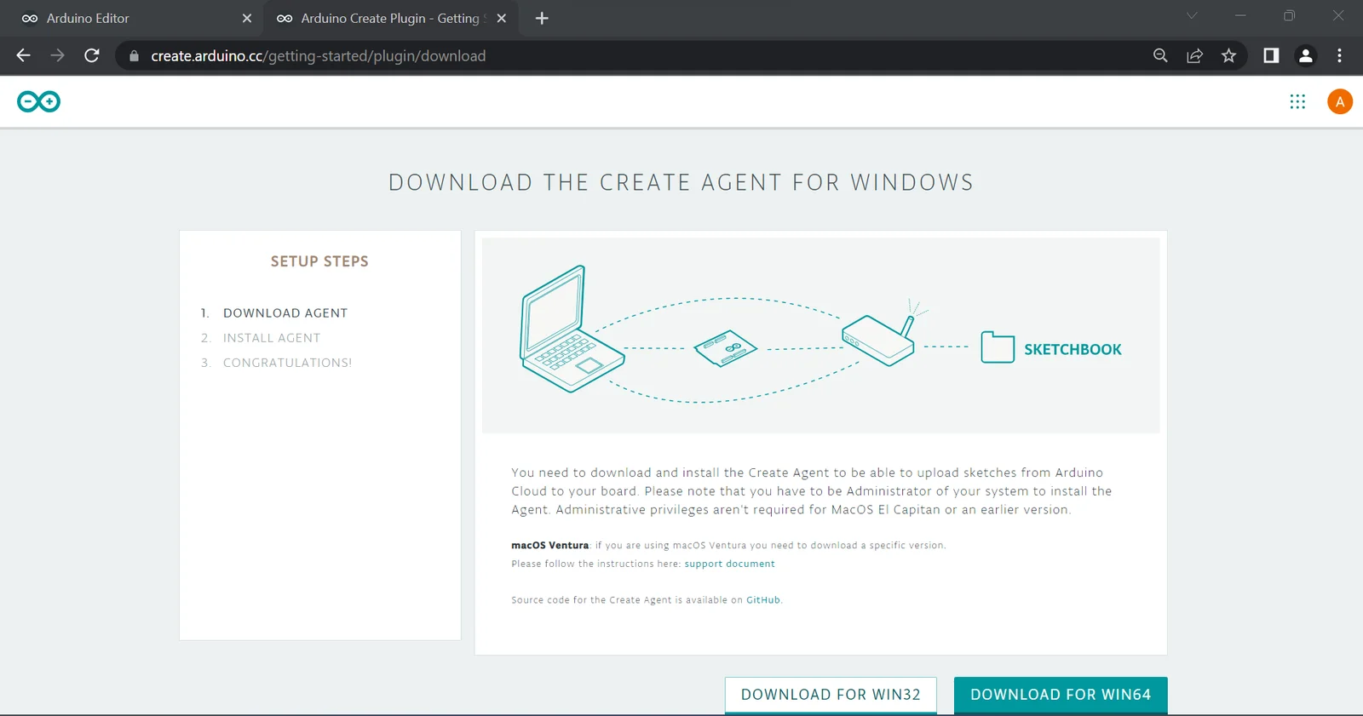The height and width of the screenshot is (716, 1363).
Task: Minimize the browser window
Action: pyautogui.click(x=1240, y=15)
